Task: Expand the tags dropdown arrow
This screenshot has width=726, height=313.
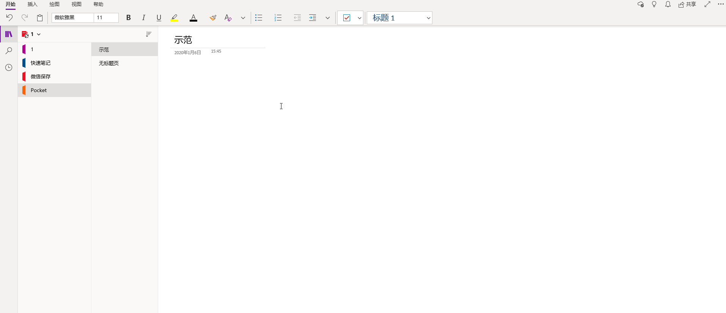Action: tap(359, 18)
